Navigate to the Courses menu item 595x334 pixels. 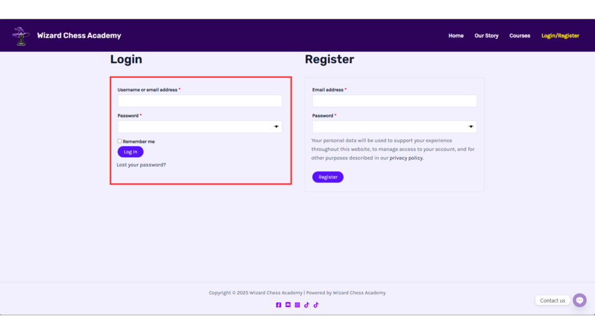pyautogui.click(x=519, y=35)
